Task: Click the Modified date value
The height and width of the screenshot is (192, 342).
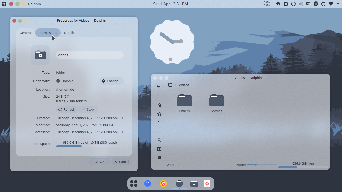Action: tap(85, 125)
